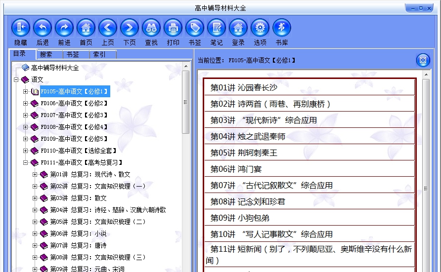
Task: Add a bookmark with the 书签 tag icon
Action: click(195, 28)
